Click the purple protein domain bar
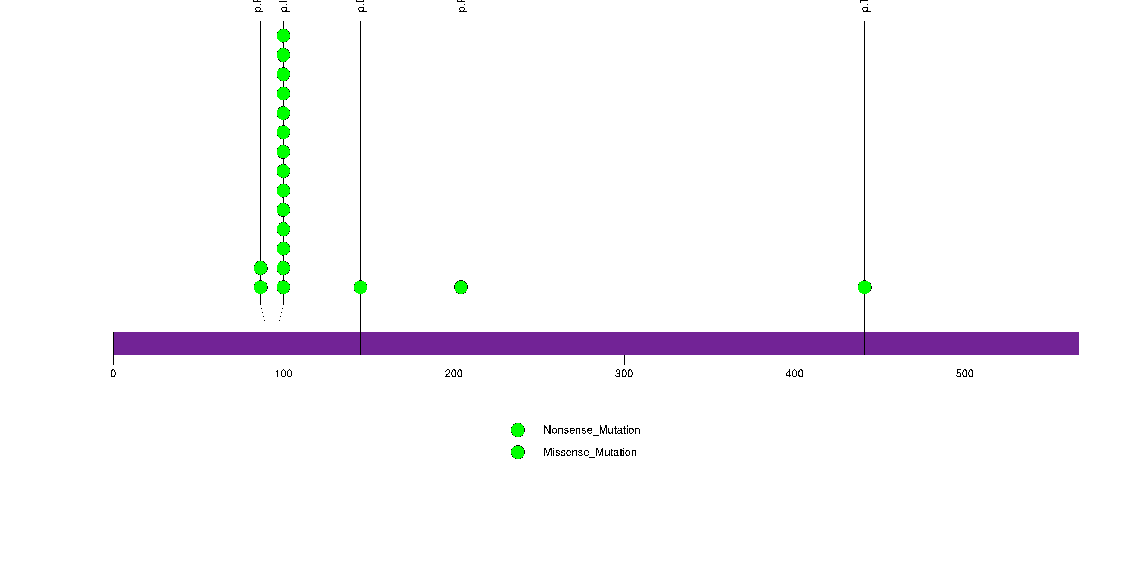The width and height of the screenshot is (1136, 568). coord(595,343)
